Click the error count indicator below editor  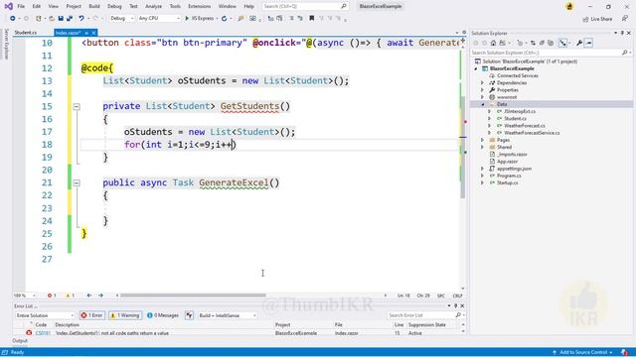(x=52, y=296)
